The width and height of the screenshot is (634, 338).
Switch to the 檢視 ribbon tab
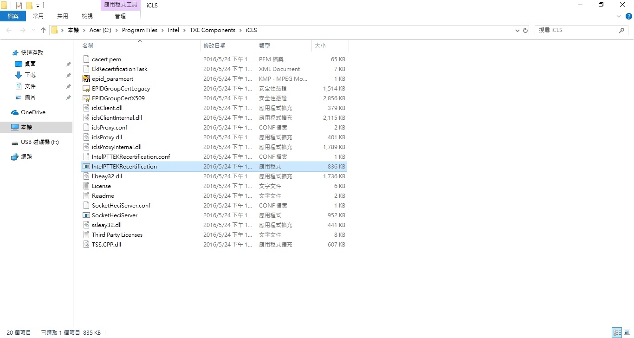tap(87, 16)
